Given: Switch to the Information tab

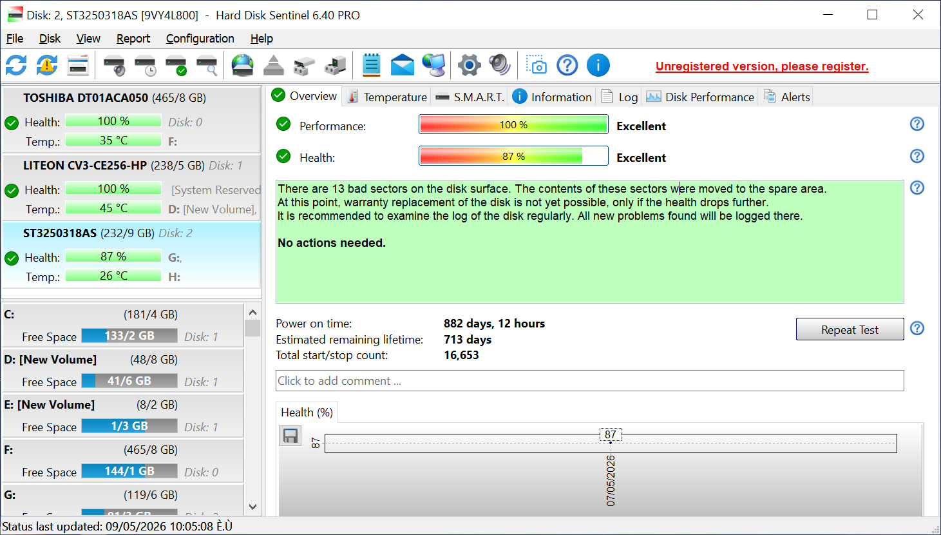Looking at the screenshot, I should click(x=552, y=97).
